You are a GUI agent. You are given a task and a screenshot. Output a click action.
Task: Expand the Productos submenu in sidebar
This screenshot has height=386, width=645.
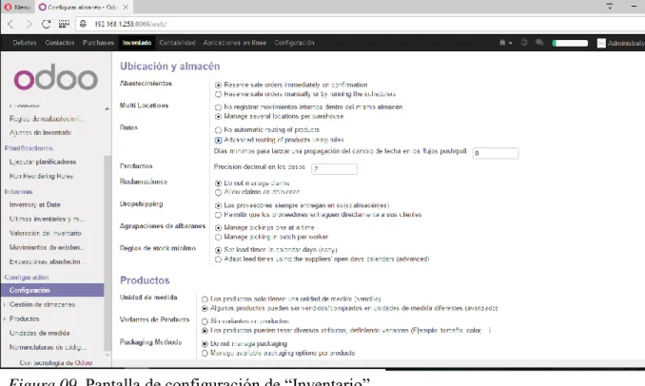pyautogui.click(x=25, y=318)
